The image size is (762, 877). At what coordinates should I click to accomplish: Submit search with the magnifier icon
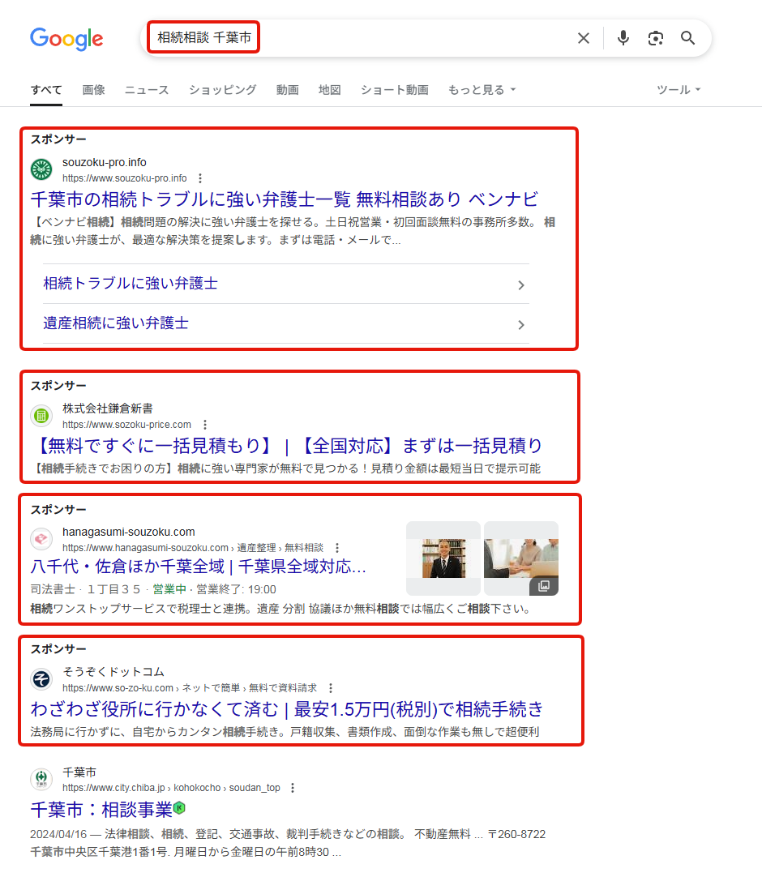(688, 38)
